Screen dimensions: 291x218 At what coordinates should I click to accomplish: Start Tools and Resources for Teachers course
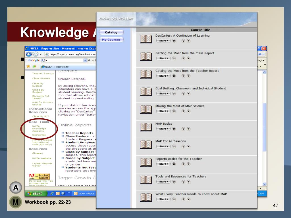(x=163, y=182)
